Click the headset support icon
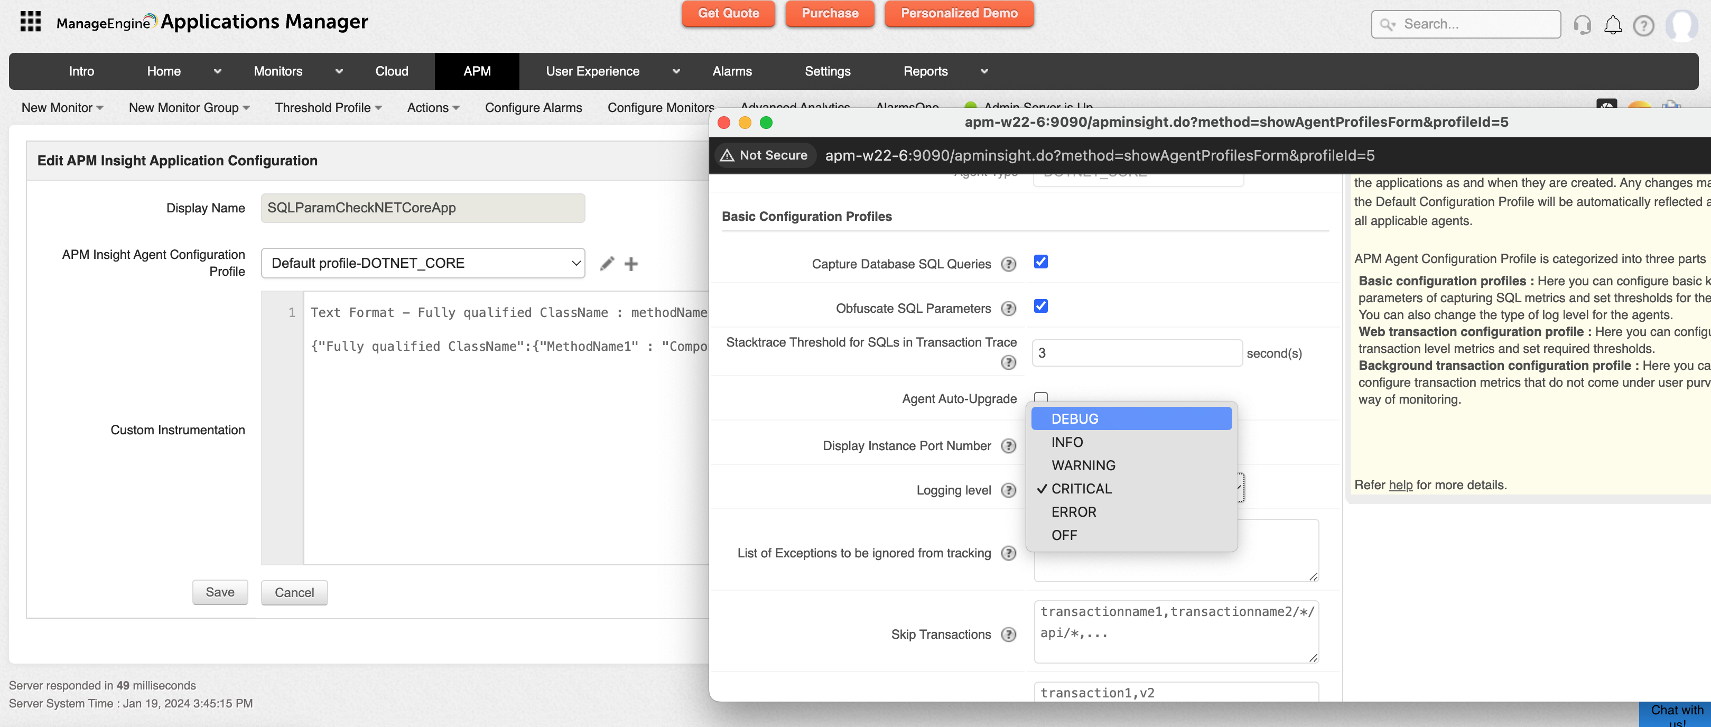Screen dimensions: 1711x727 (x=1582, y=25)
